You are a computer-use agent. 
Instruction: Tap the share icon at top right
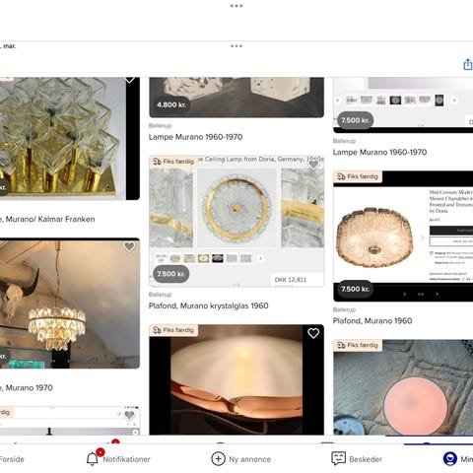coord(468,64)
